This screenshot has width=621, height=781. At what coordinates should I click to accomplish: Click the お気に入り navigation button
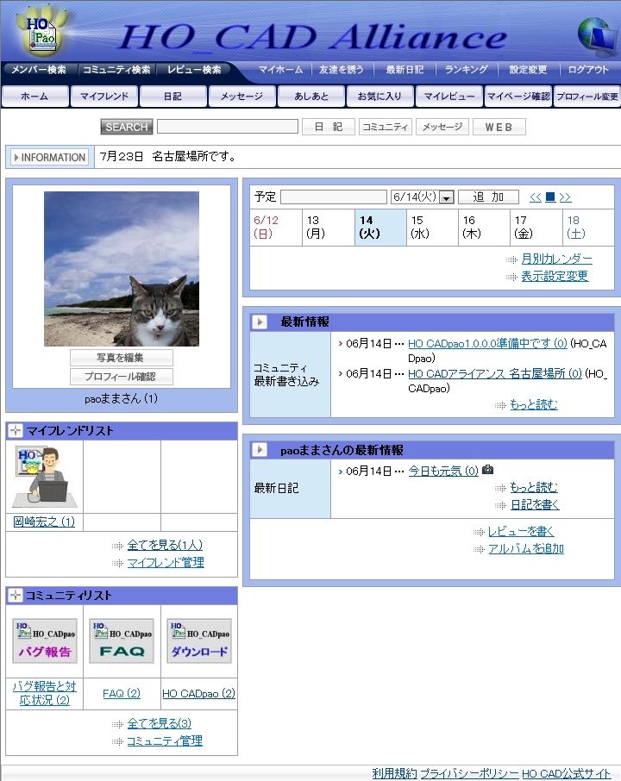pyautogui.click(x=379, y=97)
